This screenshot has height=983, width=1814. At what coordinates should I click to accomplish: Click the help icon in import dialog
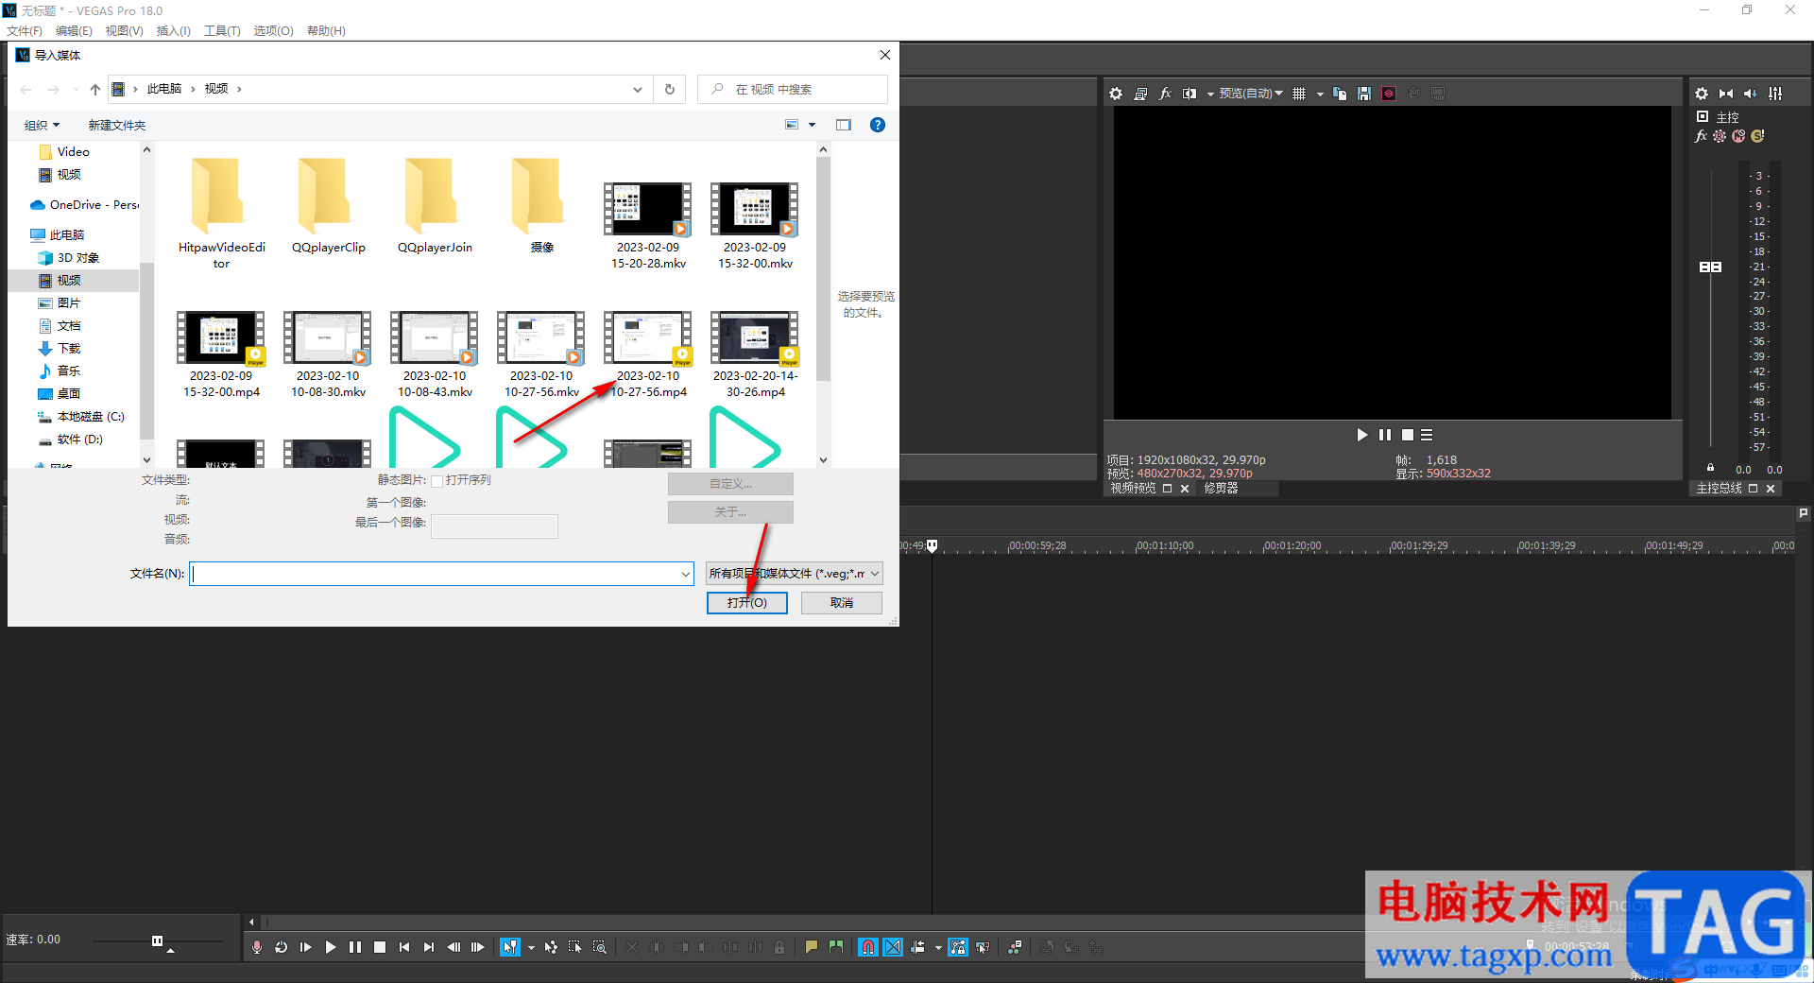click(x=878, y=125)
